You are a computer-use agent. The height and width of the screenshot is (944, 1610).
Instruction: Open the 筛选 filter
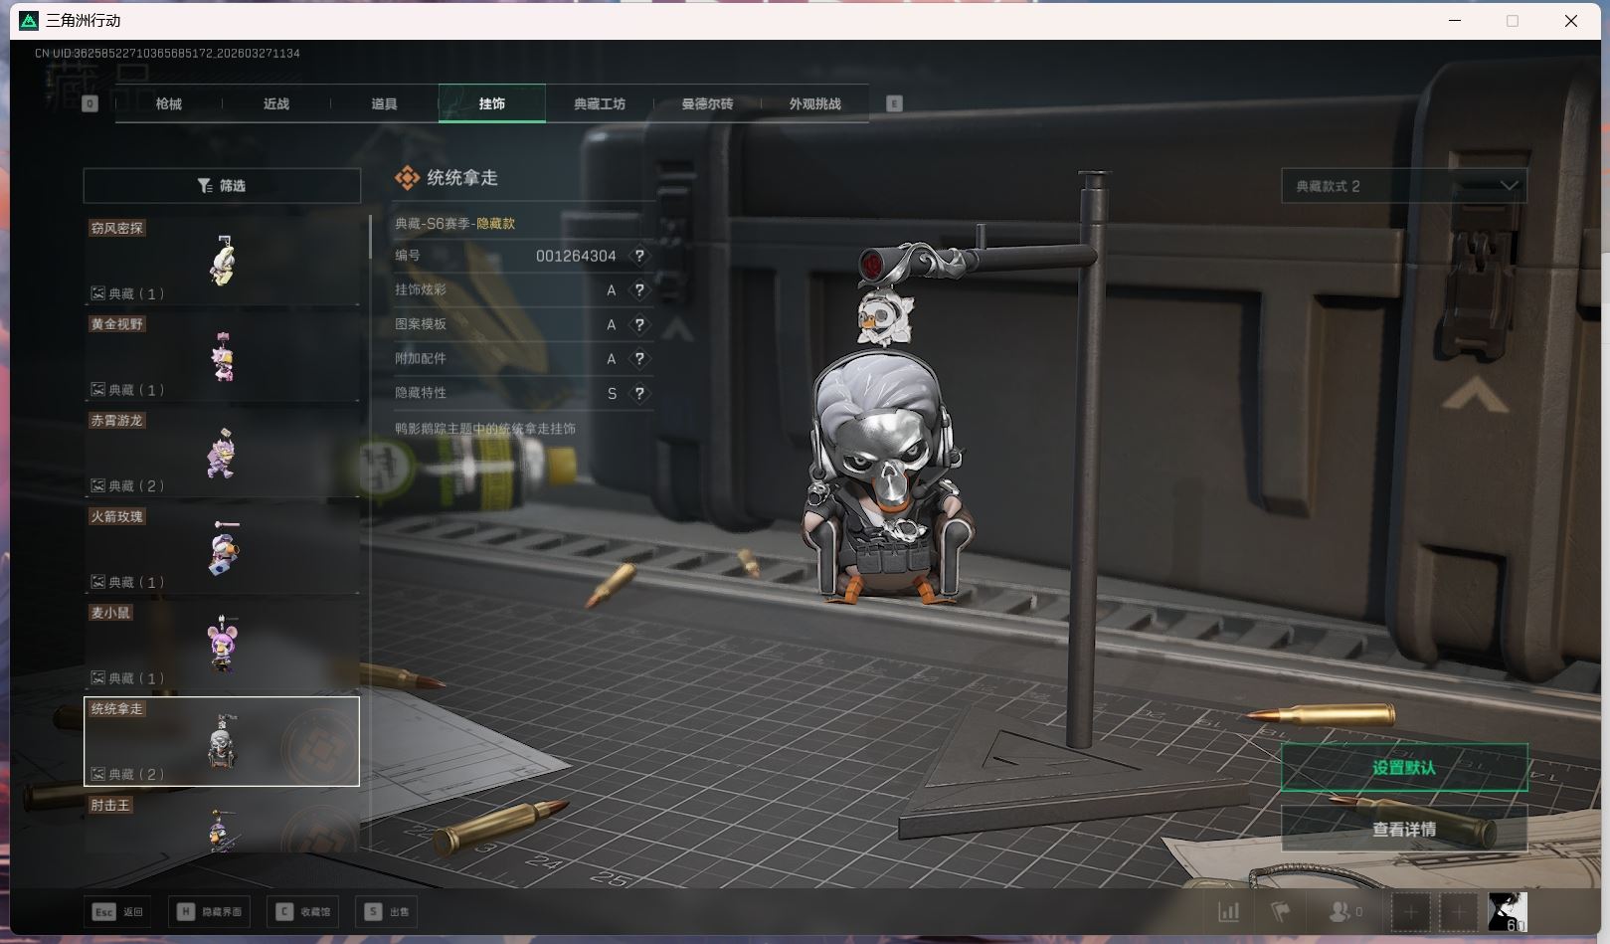222,186
